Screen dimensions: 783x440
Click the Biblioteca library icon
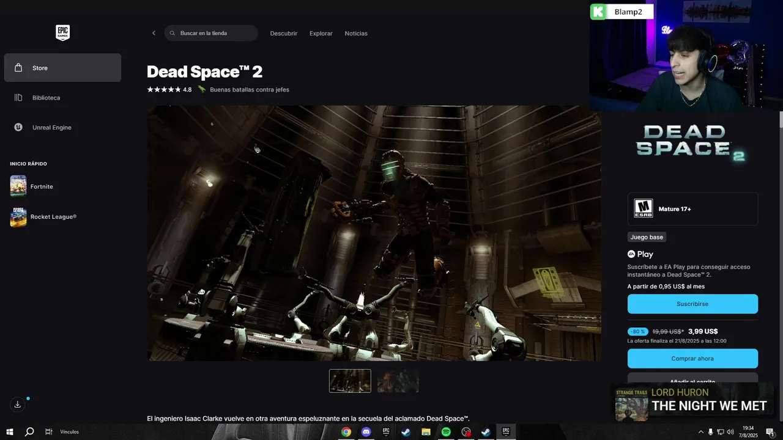click(18, 98)
